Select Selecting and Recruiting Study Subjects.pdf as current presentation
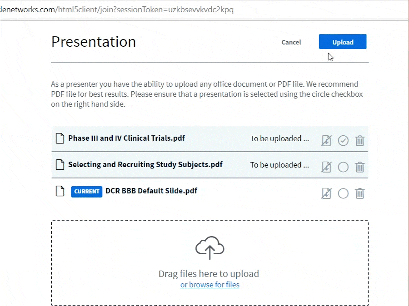Screen dimensions: 409x306 coord(343,167)
